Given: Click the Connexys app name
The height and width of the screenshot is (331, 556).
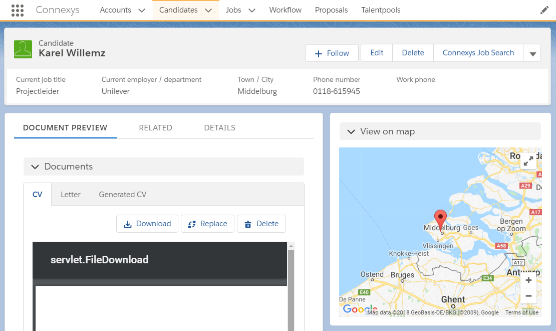Looking at the screenshot, I should click(x=58, y=10).
